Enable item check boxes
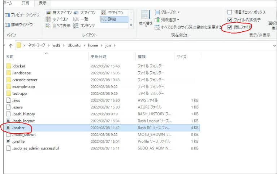The width and height of the screenshot is (277, 174). pyautogui.click(x=230, y=12)
